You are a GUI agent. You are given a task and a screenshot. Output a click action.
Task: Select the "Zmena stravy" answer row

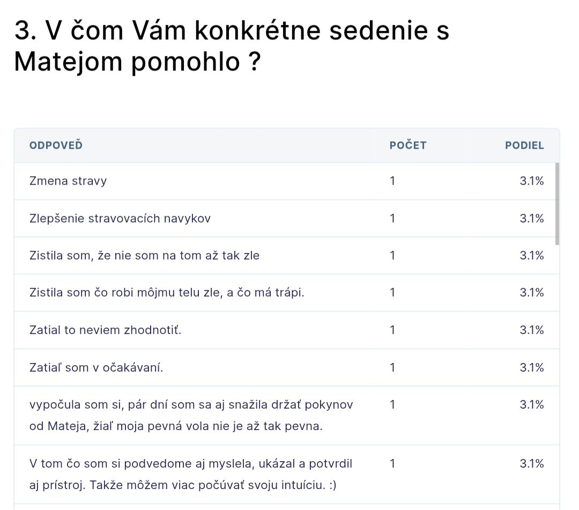click(68, 181)
